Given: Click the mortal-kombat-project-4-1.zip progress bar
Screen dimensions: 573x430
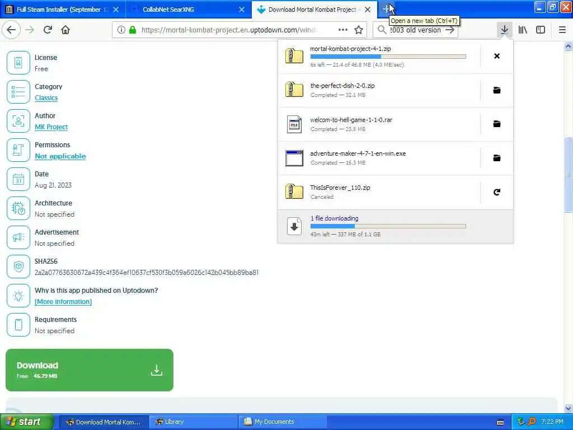Looking at the screenshot, I should tap(388, 57).
